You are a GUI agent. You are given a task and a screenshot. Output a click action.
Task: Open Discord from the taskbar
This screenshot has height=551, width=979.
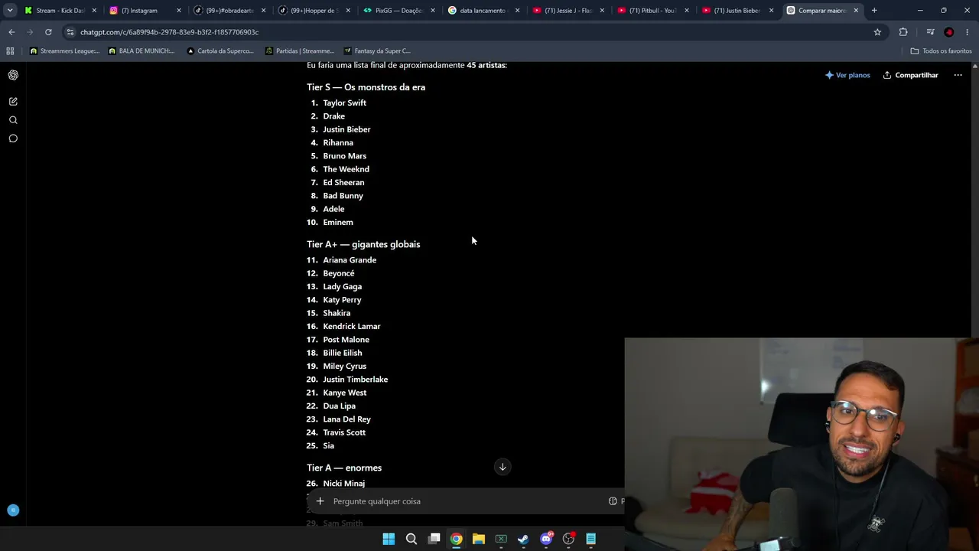pos(546,539)
